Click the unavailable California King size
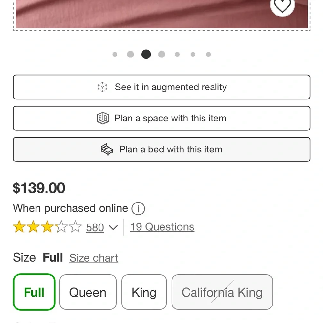 point(222,292)
